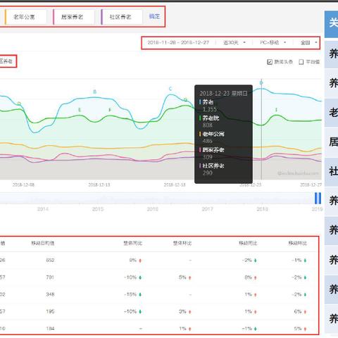Click the 老年公寓 486 entry in the tooltip
This screenshot has height=338, width=338.
pos(212,137)
